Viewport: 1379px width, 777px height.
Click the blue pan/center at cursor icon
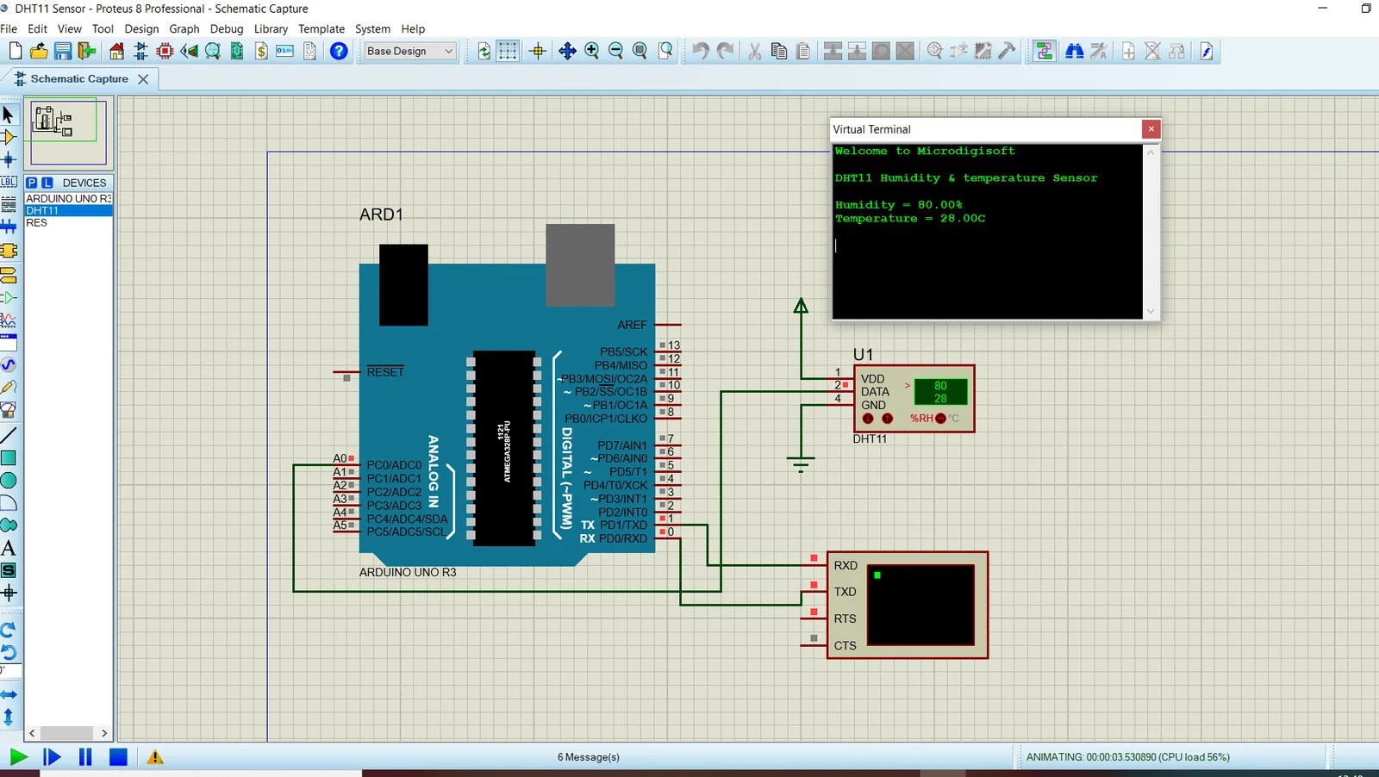[x=567, y=51]
